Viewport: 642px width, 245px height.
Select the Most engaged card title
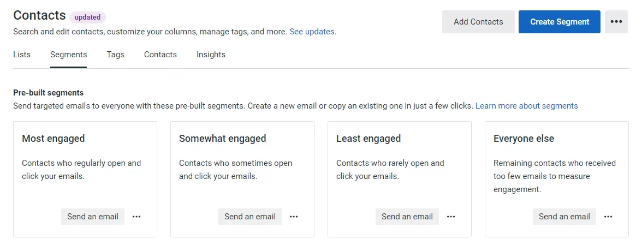tap(53, 139)
